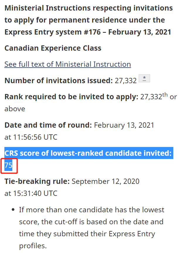
Task: Open the 'See full text of Ministerial Instruction' link
Action: pyautogui.click(x=68, y=64)
